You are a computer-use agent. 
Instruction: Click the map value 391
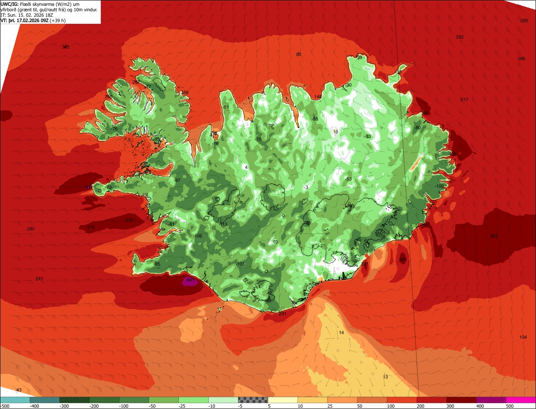coord(365,264)
